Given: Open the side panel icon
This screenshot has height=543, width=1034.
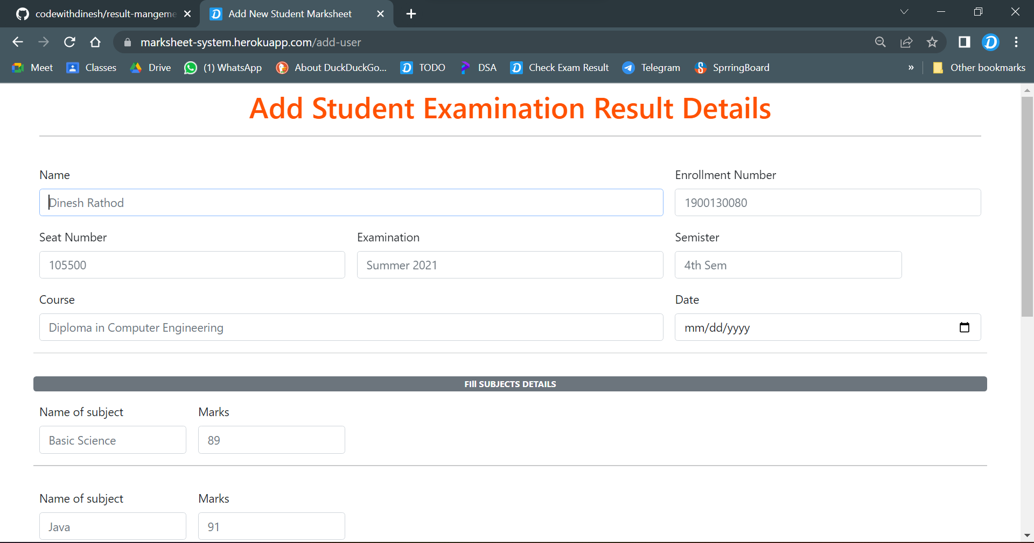Looking at the screenshot, I should 965,42.
